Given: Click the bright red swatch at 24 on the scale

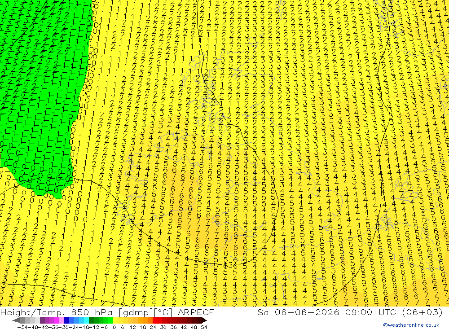Looking at the screenshot, I should tap(155, 320).
